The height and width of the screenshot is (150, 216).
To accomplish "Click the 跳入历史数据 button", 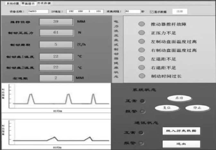I will [x=181, y=131].
